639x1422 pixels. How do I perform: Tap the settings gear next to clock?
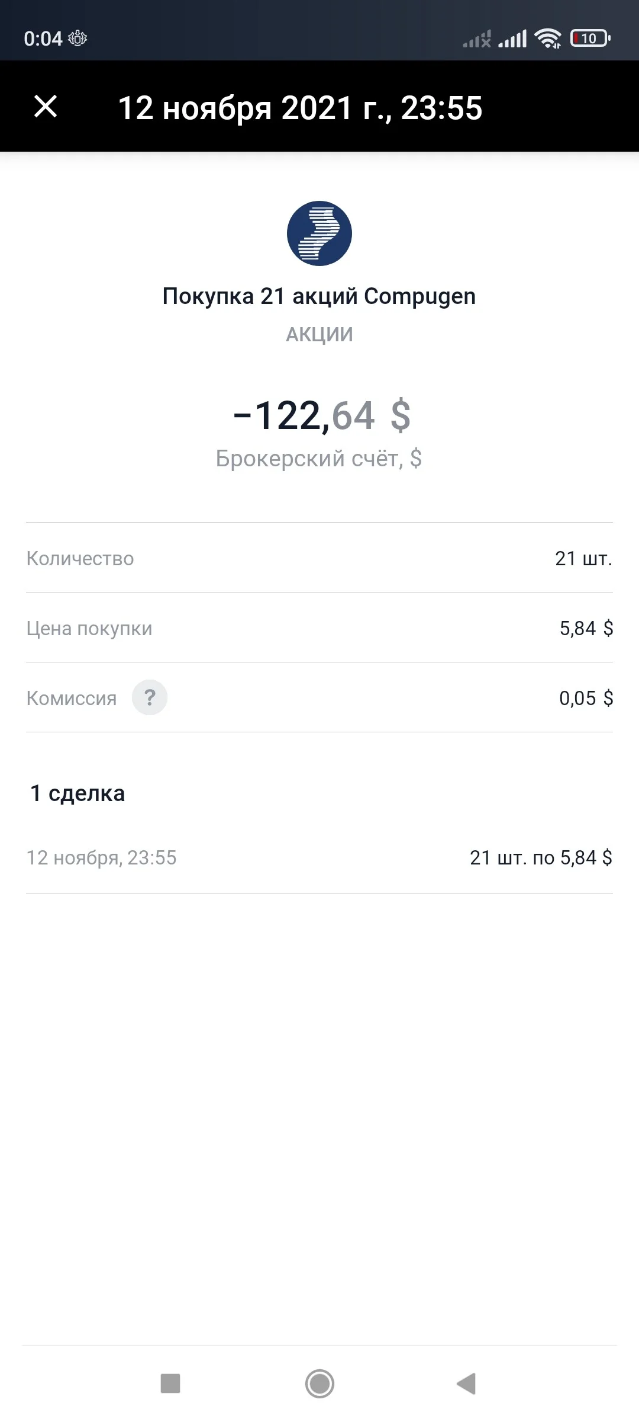[78, 39]
